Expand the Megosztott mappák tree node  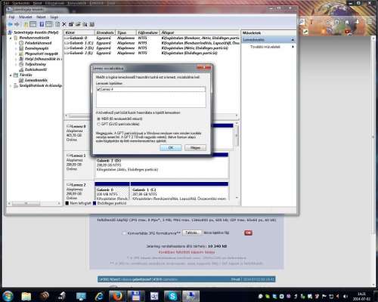(x=16, y=54)
